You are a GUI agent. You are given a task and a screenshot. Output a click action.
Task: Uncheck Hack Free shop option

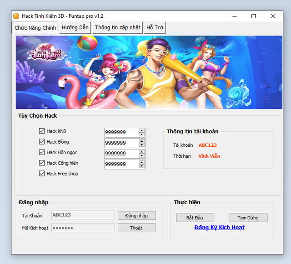tap(42, 173)
